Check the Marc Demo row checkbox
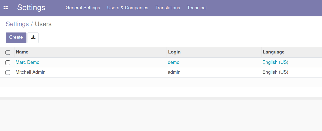The image size is (322, 131). point(8,63)
